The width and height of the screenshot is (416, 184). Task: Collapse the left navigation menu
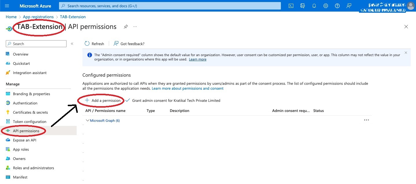pyautogui.click(x=72, y=44)
